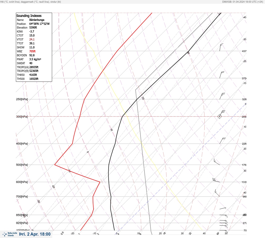The width and height of the screenshot is (265, 238).
Task: Click the TROPO(B) value '52365ft'
Action: click(34, 71)
